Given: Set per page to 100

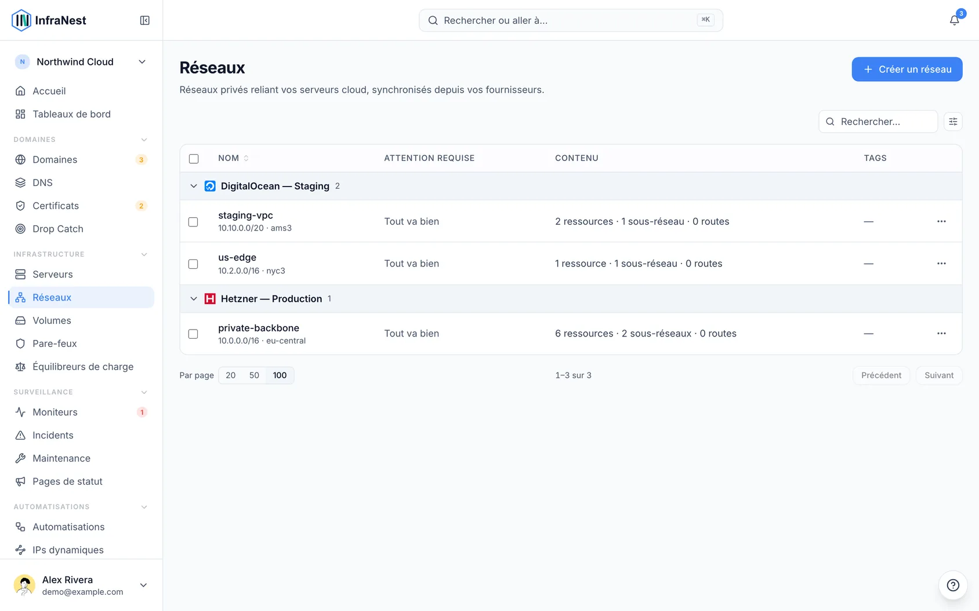Looking at the screenshot, I should [x=280, y=375].
